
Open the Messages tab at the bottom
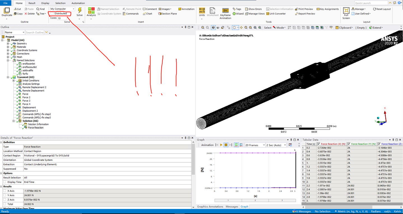click(232, 206)
